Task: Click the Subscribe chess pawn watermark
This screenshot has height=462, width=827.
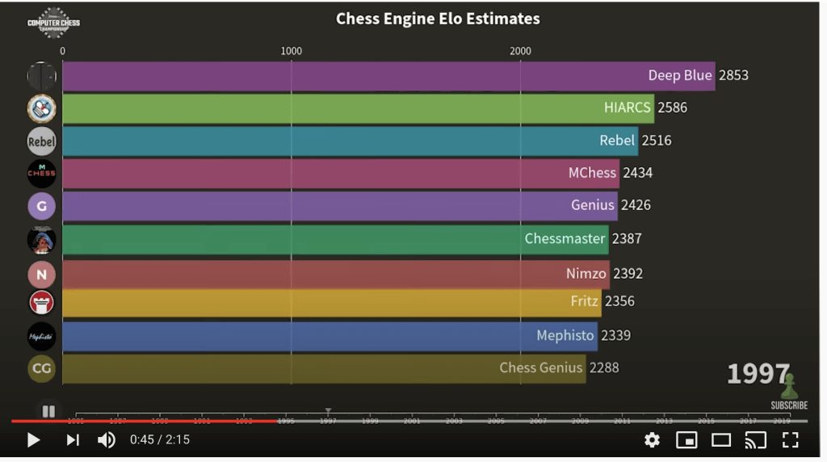Action: pyautogui.click(x=788, y=392)
